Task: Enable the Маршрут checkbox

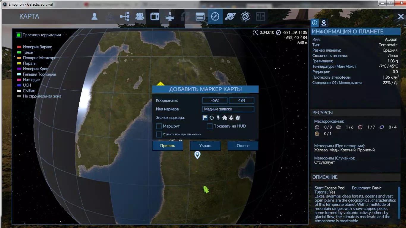Action: pos(159,126)
